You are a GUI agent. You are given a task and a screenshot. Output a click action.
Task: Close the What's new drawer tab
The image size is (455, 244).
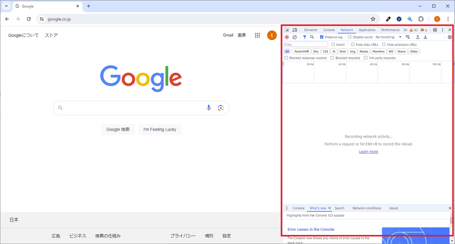click(329, 208)
